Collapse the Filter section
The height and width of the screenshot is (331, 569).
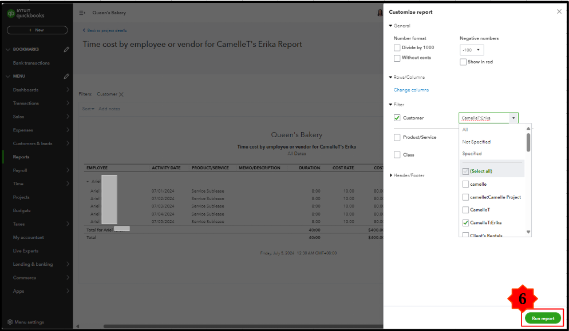390,105
